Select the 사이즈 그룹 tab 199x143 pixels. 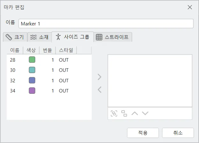point(73,37)
